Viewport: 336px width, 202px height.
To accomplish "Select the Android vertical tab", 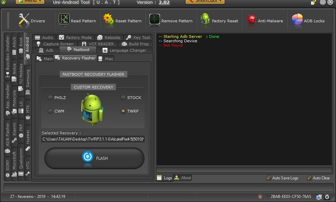I will [27, 48].
